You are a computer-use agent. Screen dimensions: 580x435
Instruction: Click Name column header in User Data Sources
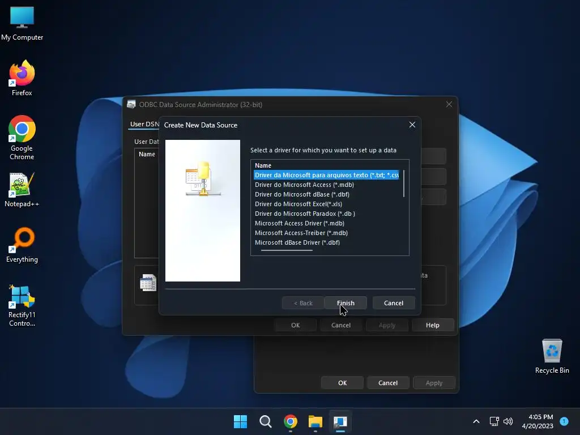point(147,154)
